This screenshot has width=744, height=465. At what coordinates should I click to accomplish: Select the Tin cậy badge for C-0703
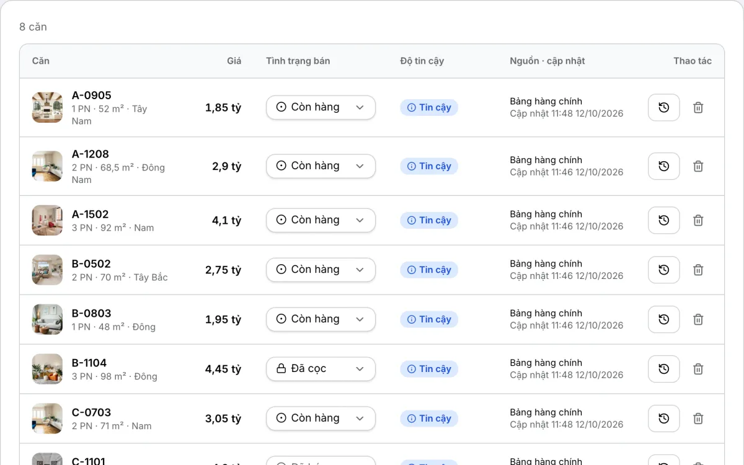[x=429, y=418]
